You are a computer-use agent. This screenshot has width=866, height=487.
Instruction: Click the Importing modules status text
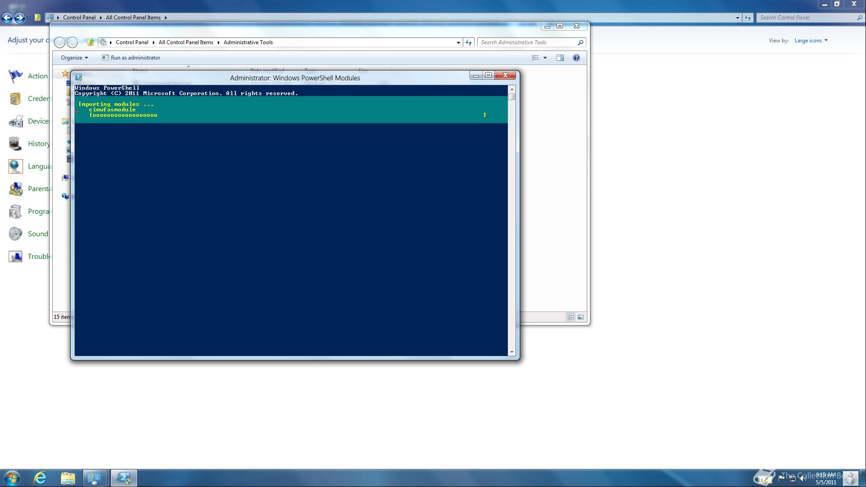click(116, 104)
